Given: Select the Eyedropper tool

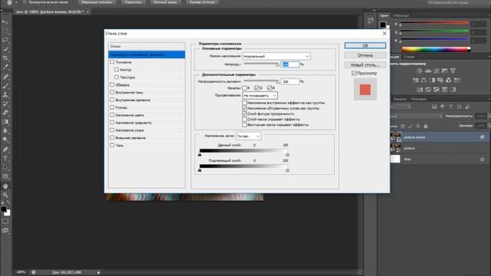Looking at the screenshot, I should point(5,67).
